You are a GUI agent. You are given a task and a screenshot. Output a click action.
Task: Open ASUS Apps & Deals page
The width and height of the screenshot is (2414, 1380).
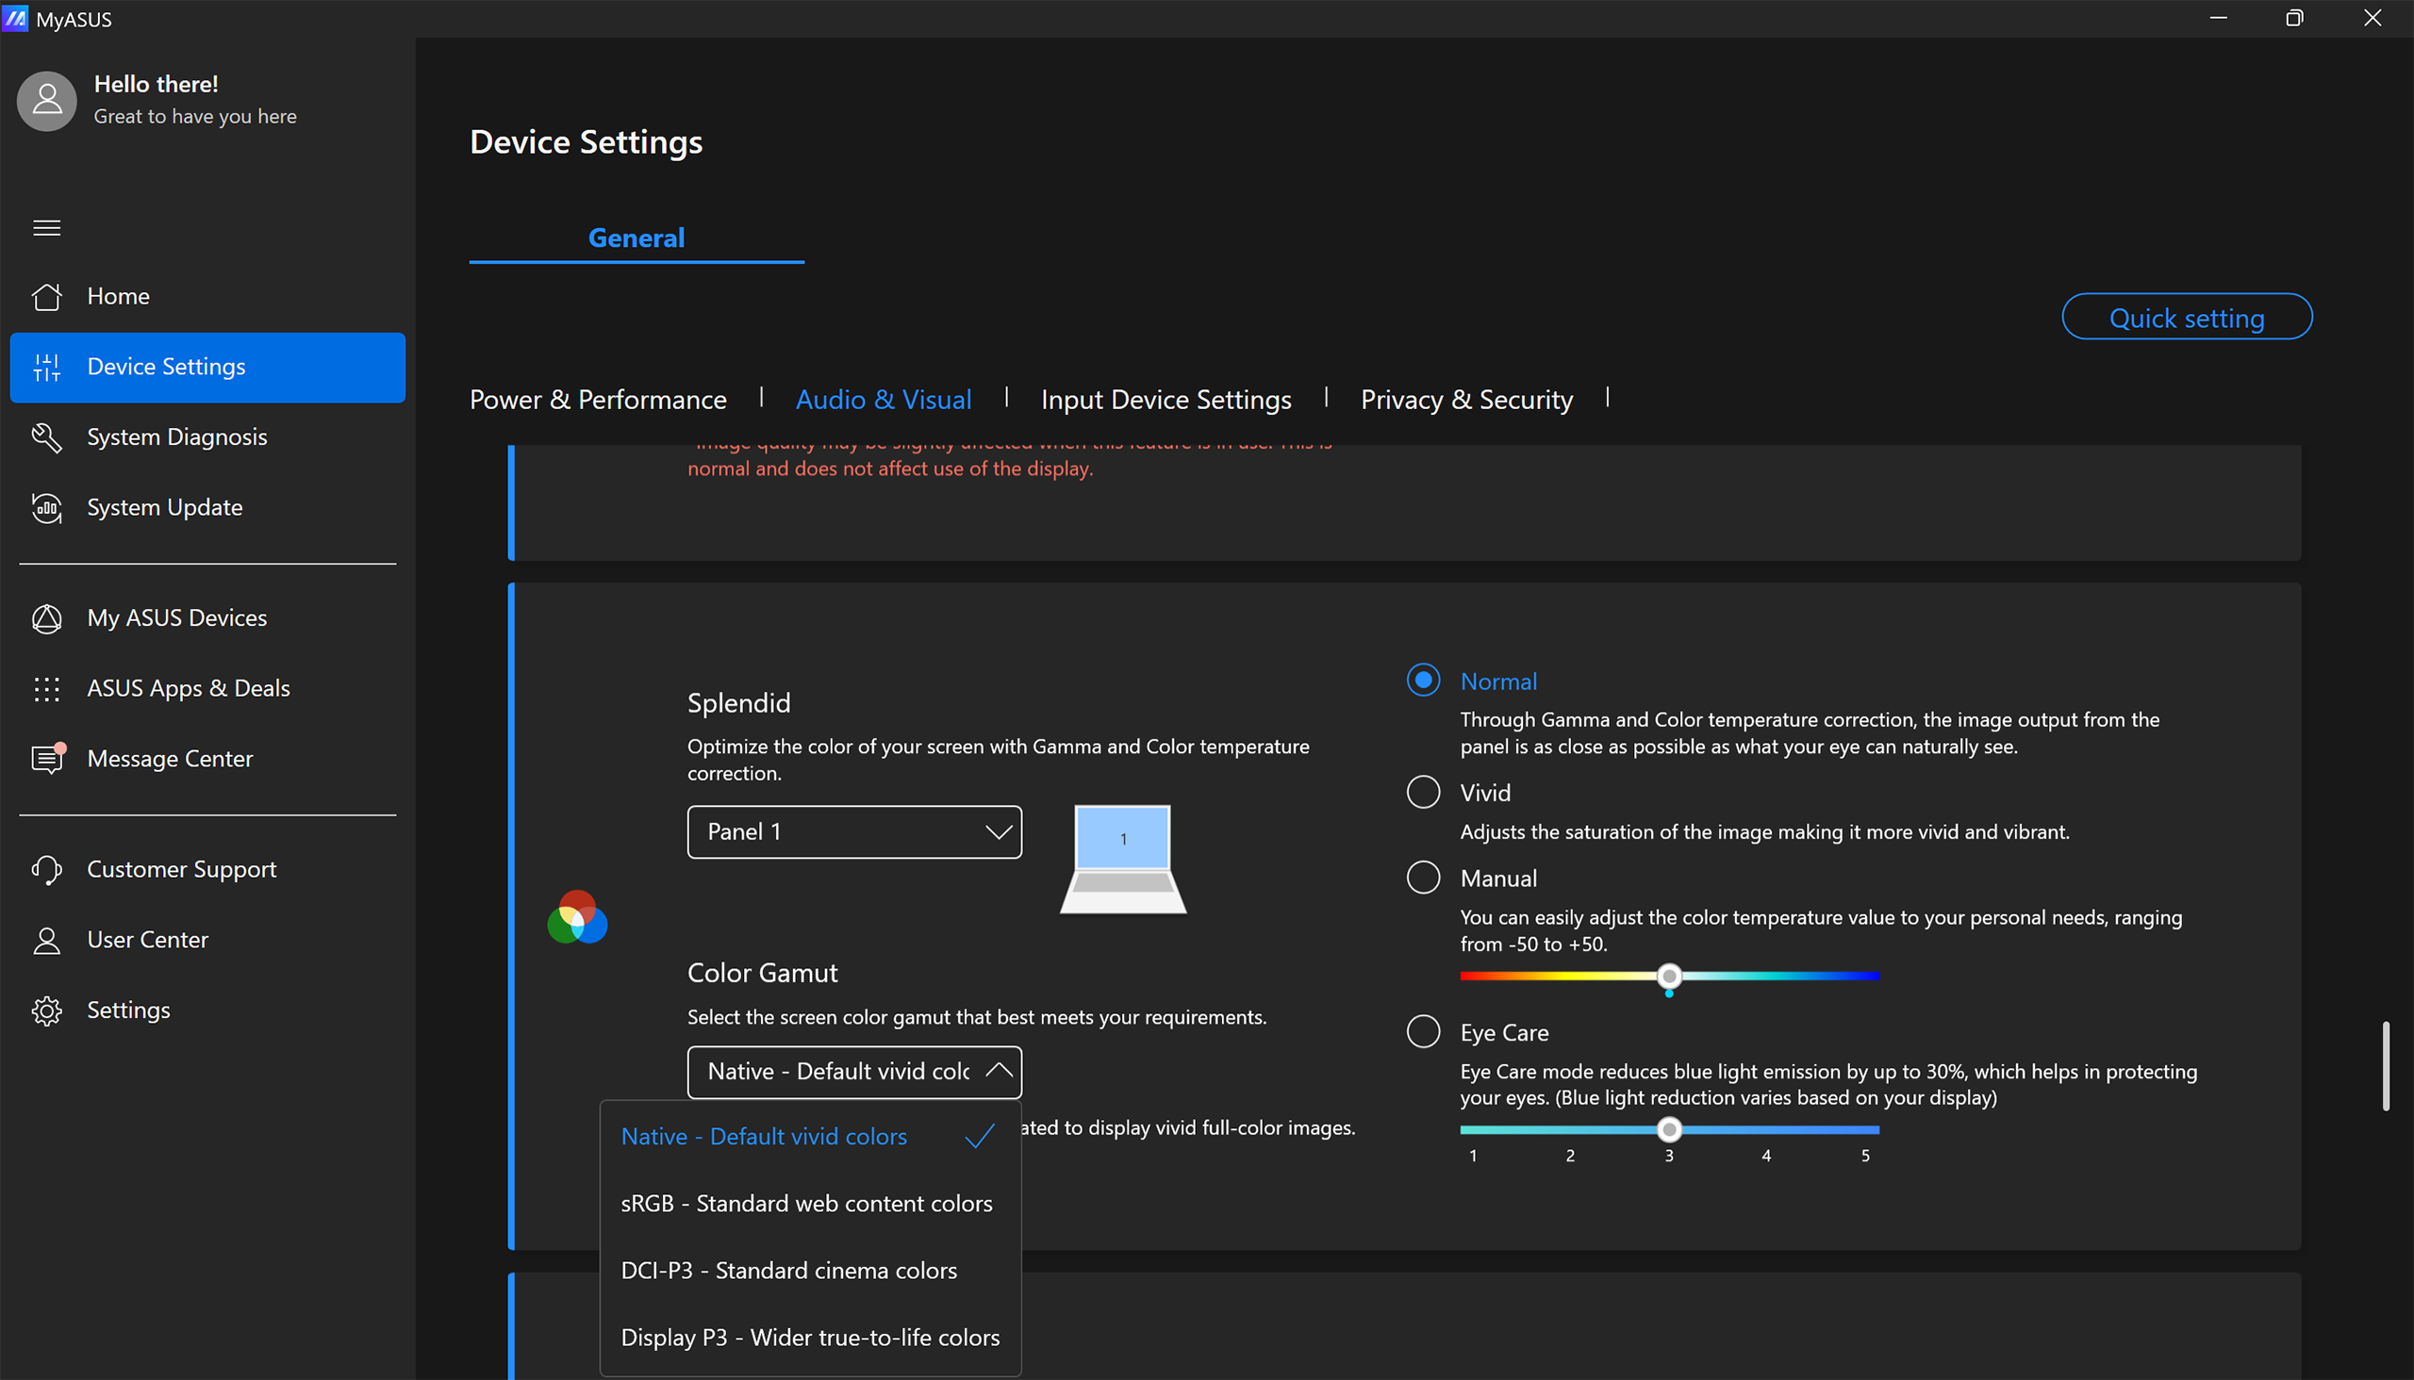[x=207, y=688]
